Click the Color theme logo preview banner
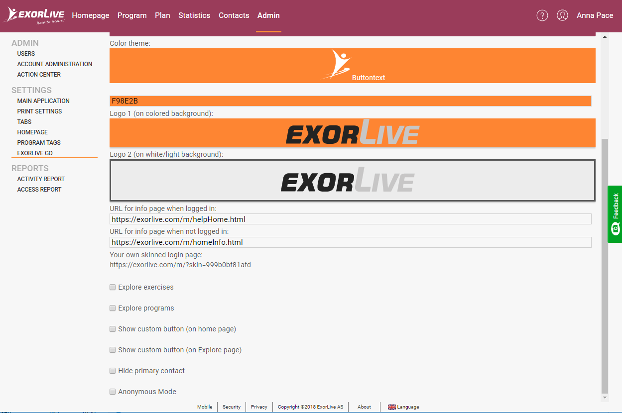This screenshot has width=622, height=413. (x=353, y=66)
